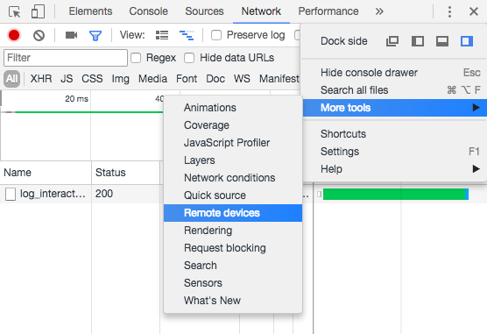Screen dimensions: 487x334
Task: Filter requests by Doc type
Action: click(x=215, y=79)
